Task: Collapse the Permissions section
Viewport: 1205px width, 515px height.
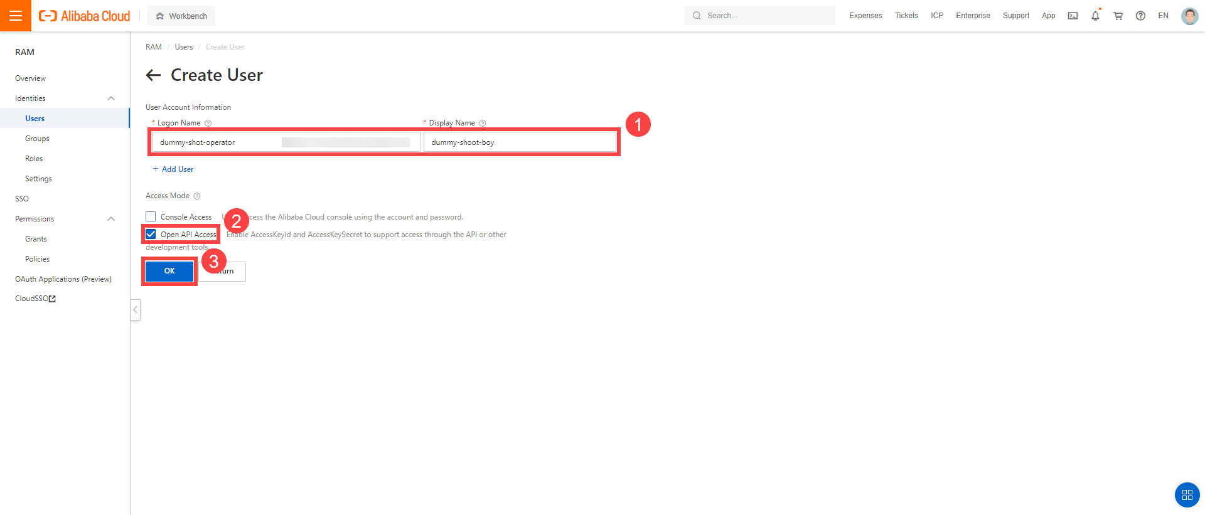Action: 111,219
